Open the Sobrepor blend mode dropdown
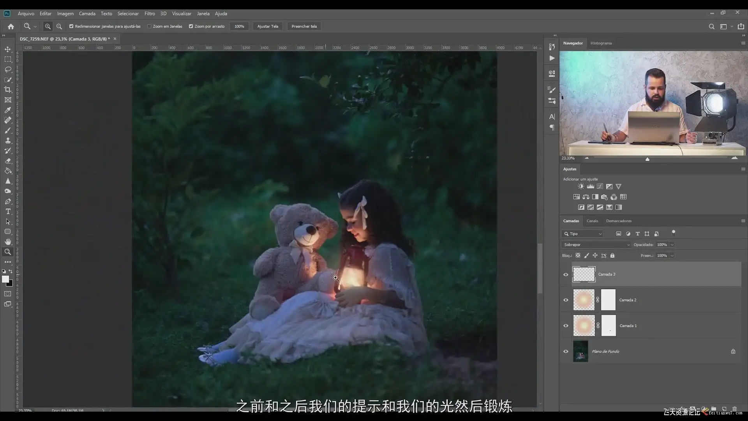 point(596,245)
